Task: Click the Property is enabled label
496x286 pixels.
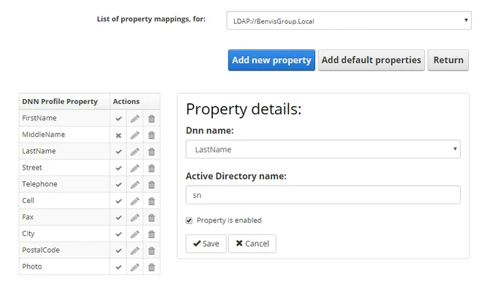Action: 229,221
